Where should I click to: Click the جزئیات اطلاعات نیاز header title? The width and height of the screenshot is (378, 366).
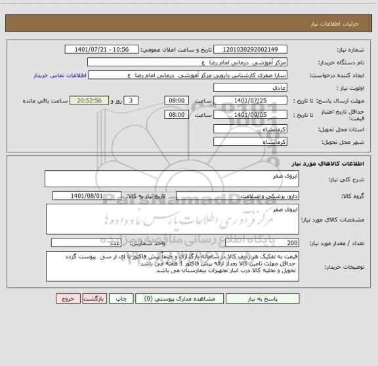(x=335, y=24)
